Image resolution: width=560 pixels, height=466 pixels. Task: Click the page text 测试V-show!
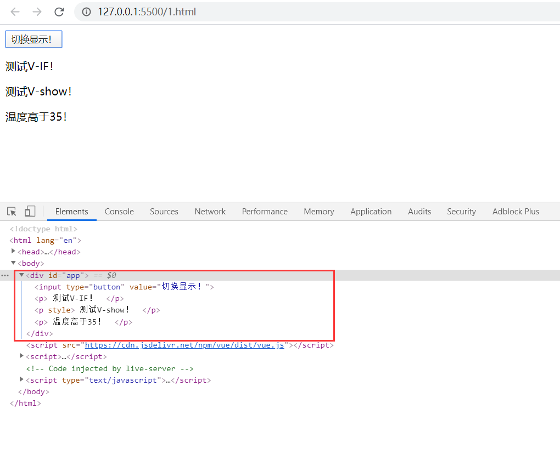38,92
